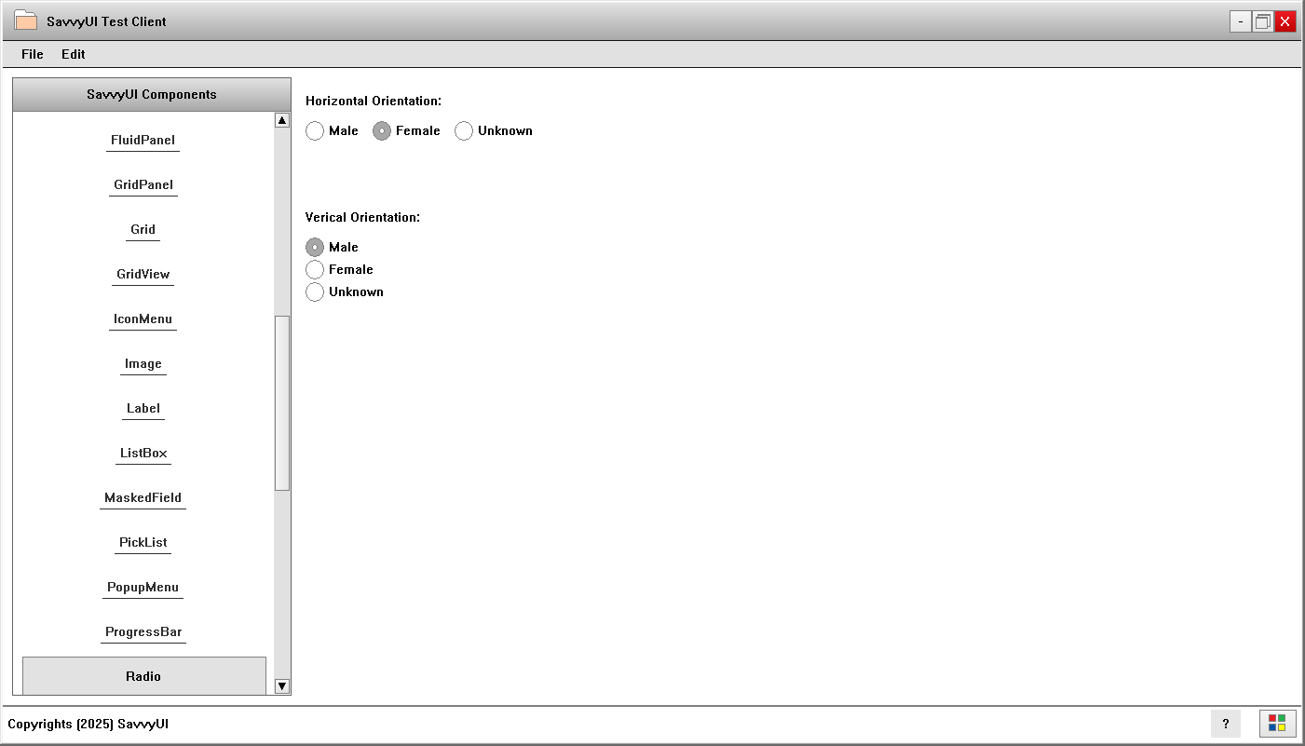Click the colored squares icon in status bar

1277,723
